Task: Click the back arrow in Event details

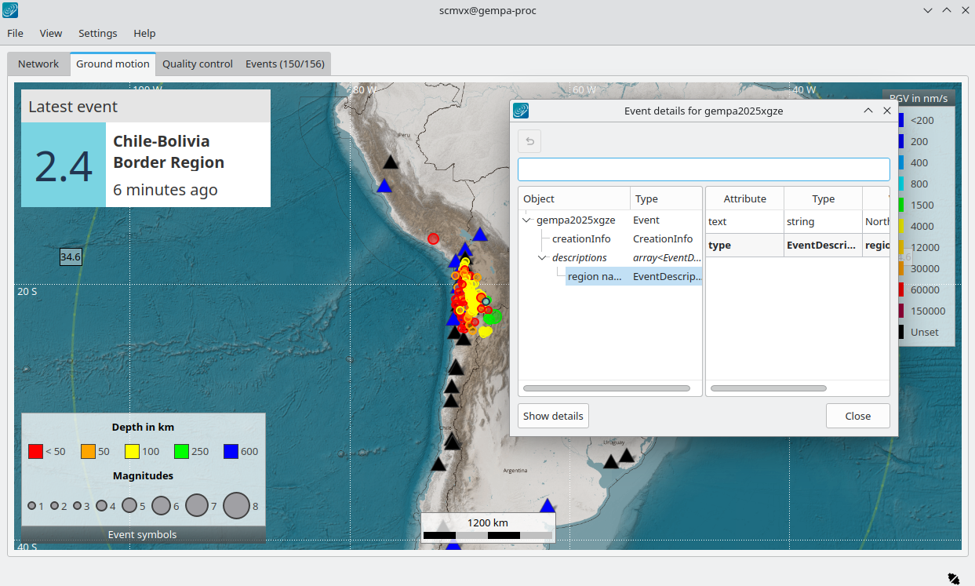Action: point(529,141)
